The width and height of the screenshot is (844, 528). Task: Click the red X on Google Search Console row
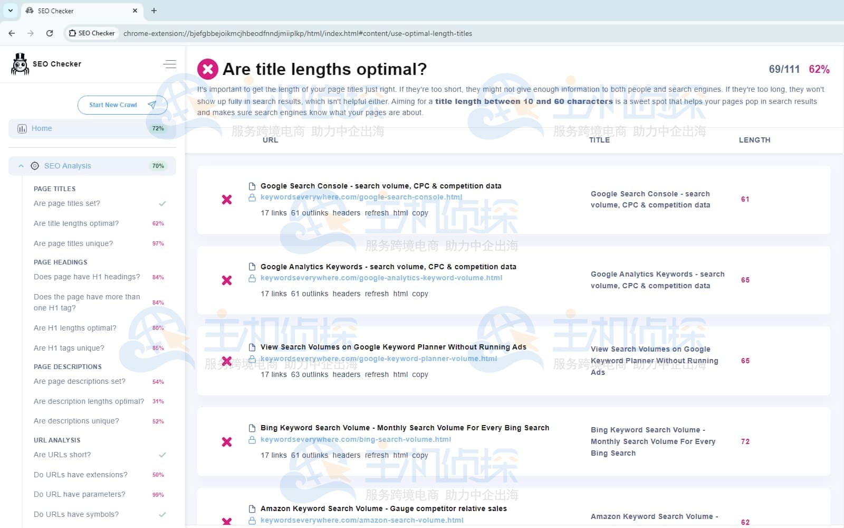point(227,200)
